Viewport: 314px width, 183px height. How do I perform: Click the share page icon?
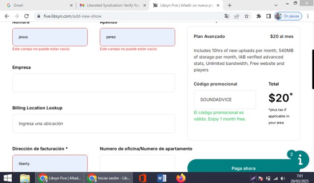tap(236, 16)
